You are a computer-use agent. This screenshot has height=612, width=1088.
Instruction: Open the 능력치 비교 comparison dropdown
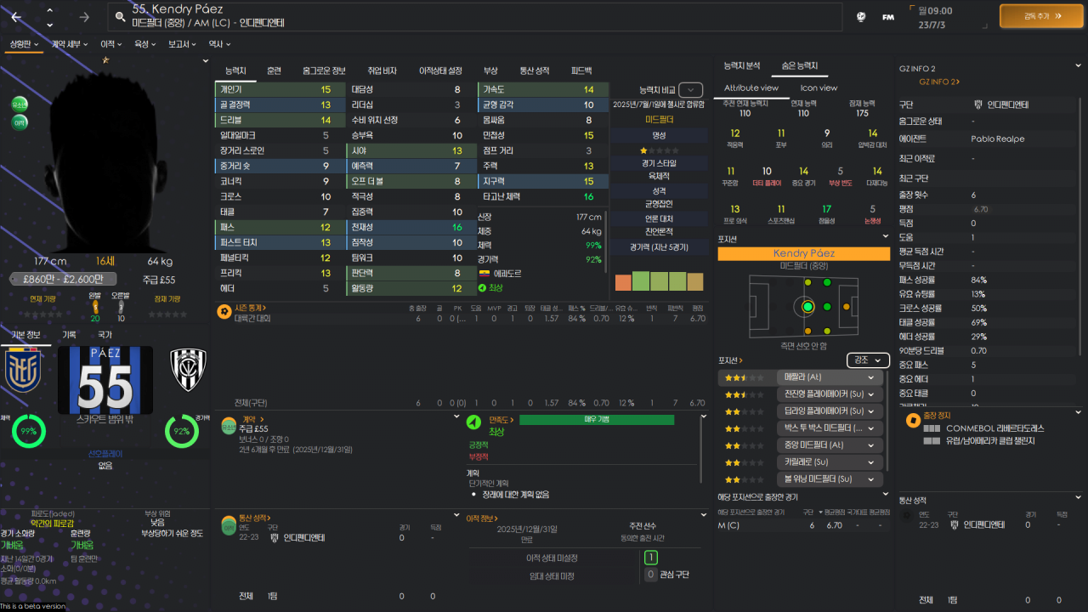pos(691,89)
